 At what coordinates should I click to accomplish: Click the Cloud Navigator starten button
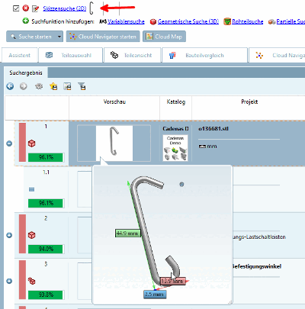pos(103,37)
